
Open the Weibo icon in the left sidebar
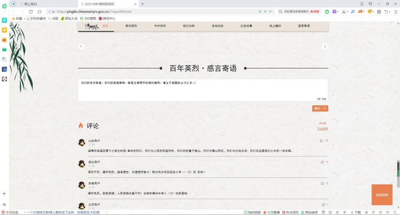pyautogui.click(x=4, y=40)
